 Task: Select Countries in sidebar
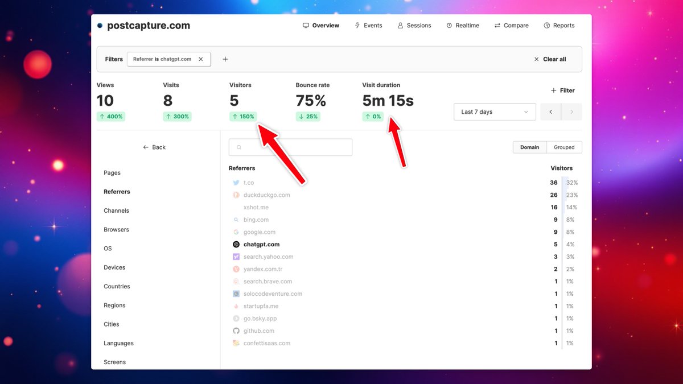pyautogui.click(x=117, y=287)
